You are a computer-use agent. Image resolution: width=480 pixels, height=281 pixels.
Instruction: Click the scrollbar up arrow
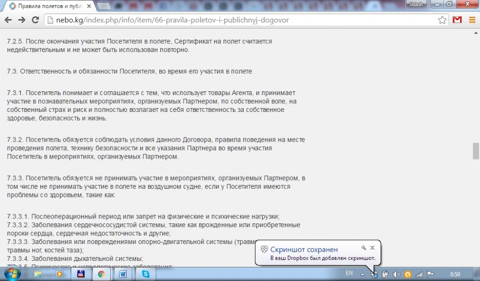(x=476, y=33)
